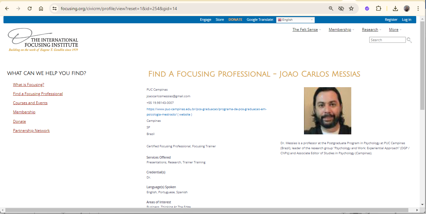
Task: Click Register
Action: 391,20
